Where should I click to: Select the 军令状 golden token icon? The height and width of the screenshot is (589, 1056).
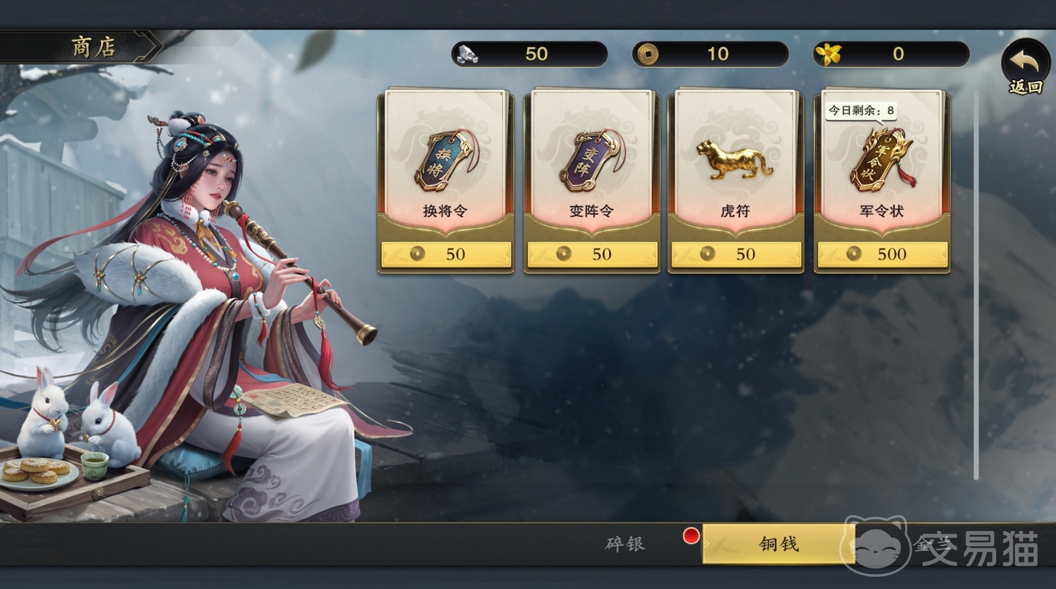pyautogui.click(x=882, y=160)
